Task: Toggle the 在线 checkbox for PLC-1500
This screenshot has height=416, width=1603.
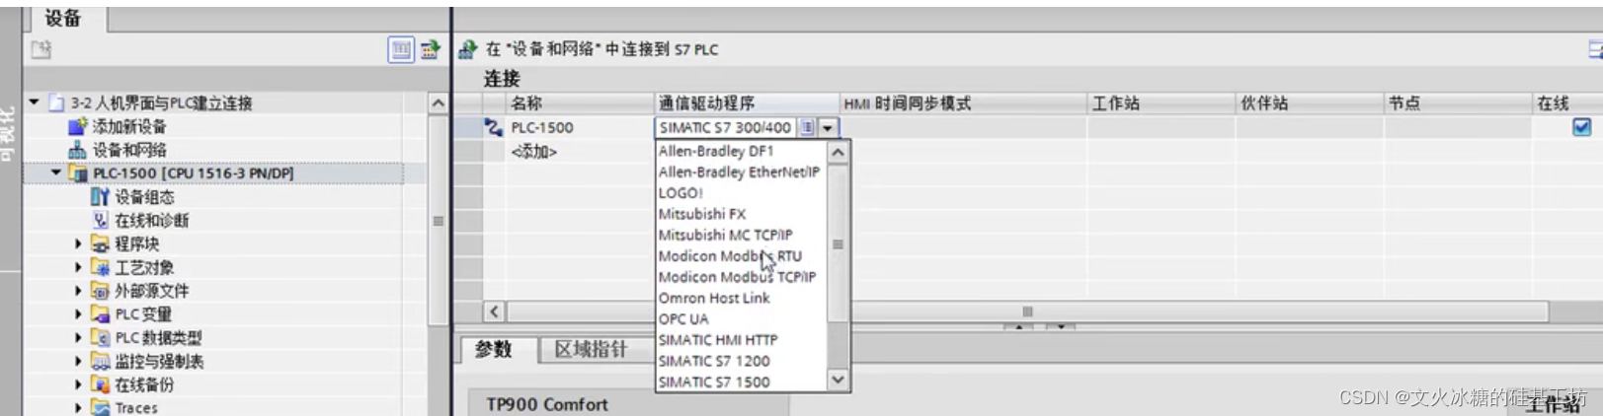Action: tap(1581, 127)
